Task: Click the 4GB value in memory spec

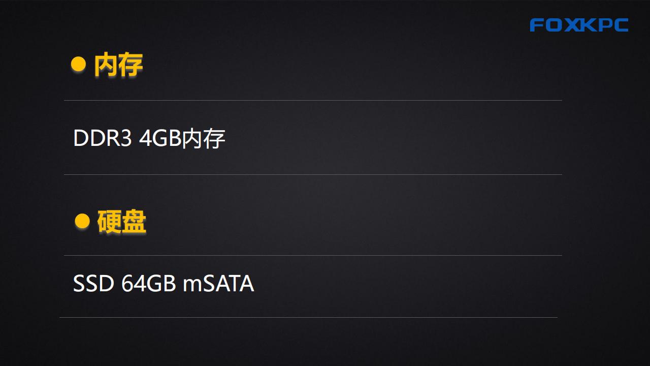Action: (160, 138)
